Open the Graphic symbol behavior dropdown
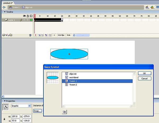The width and height of the screenshot is (159, 123). click(x=21, y=106)
